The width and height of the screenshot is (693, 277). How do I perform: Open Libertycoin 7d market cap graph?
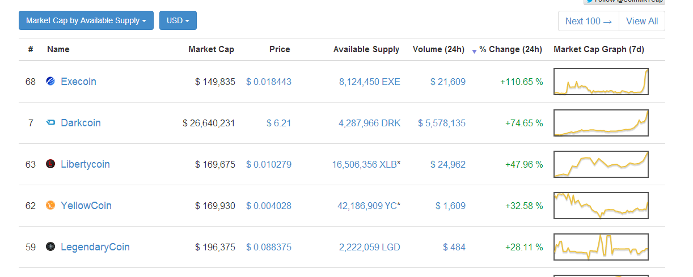601,164
